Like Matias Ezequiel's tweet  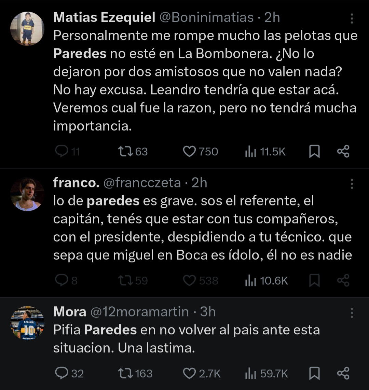click(189, 151)
